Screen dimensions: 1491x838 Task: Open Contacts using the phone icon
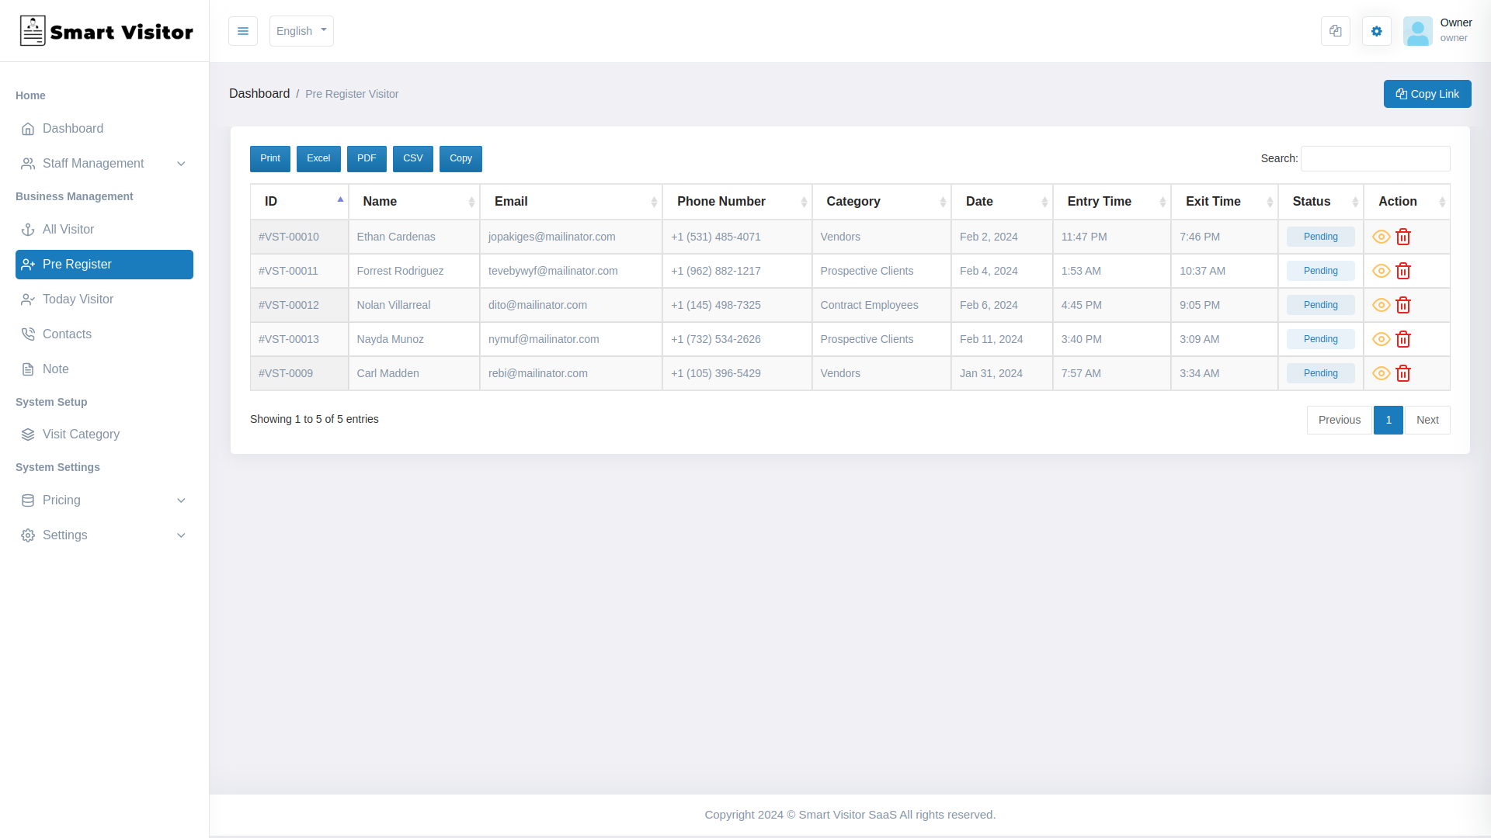coord(28,334)
